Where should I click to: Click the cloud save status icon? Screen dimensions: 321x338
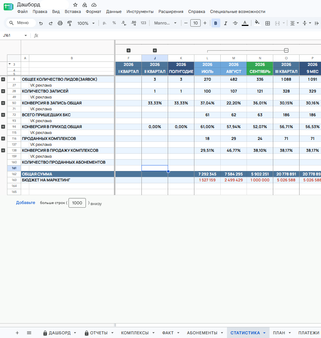pyautogui.click(x=94, y=5)
